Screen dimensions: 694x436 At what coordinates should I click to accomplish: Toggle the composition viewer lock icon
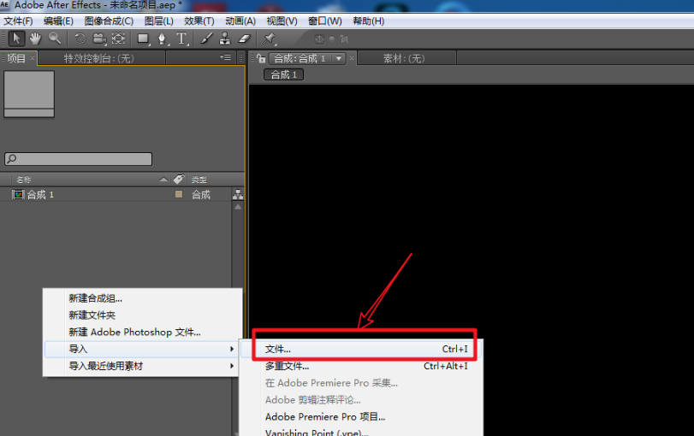(261, 58)
